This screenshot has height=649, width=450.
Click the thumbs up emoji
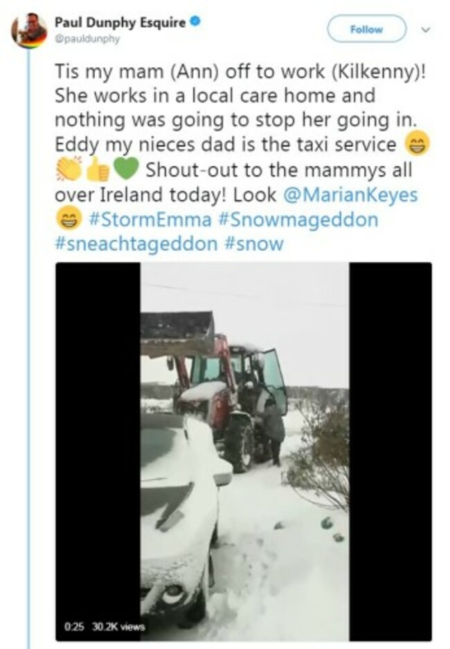tap(97, 170)
